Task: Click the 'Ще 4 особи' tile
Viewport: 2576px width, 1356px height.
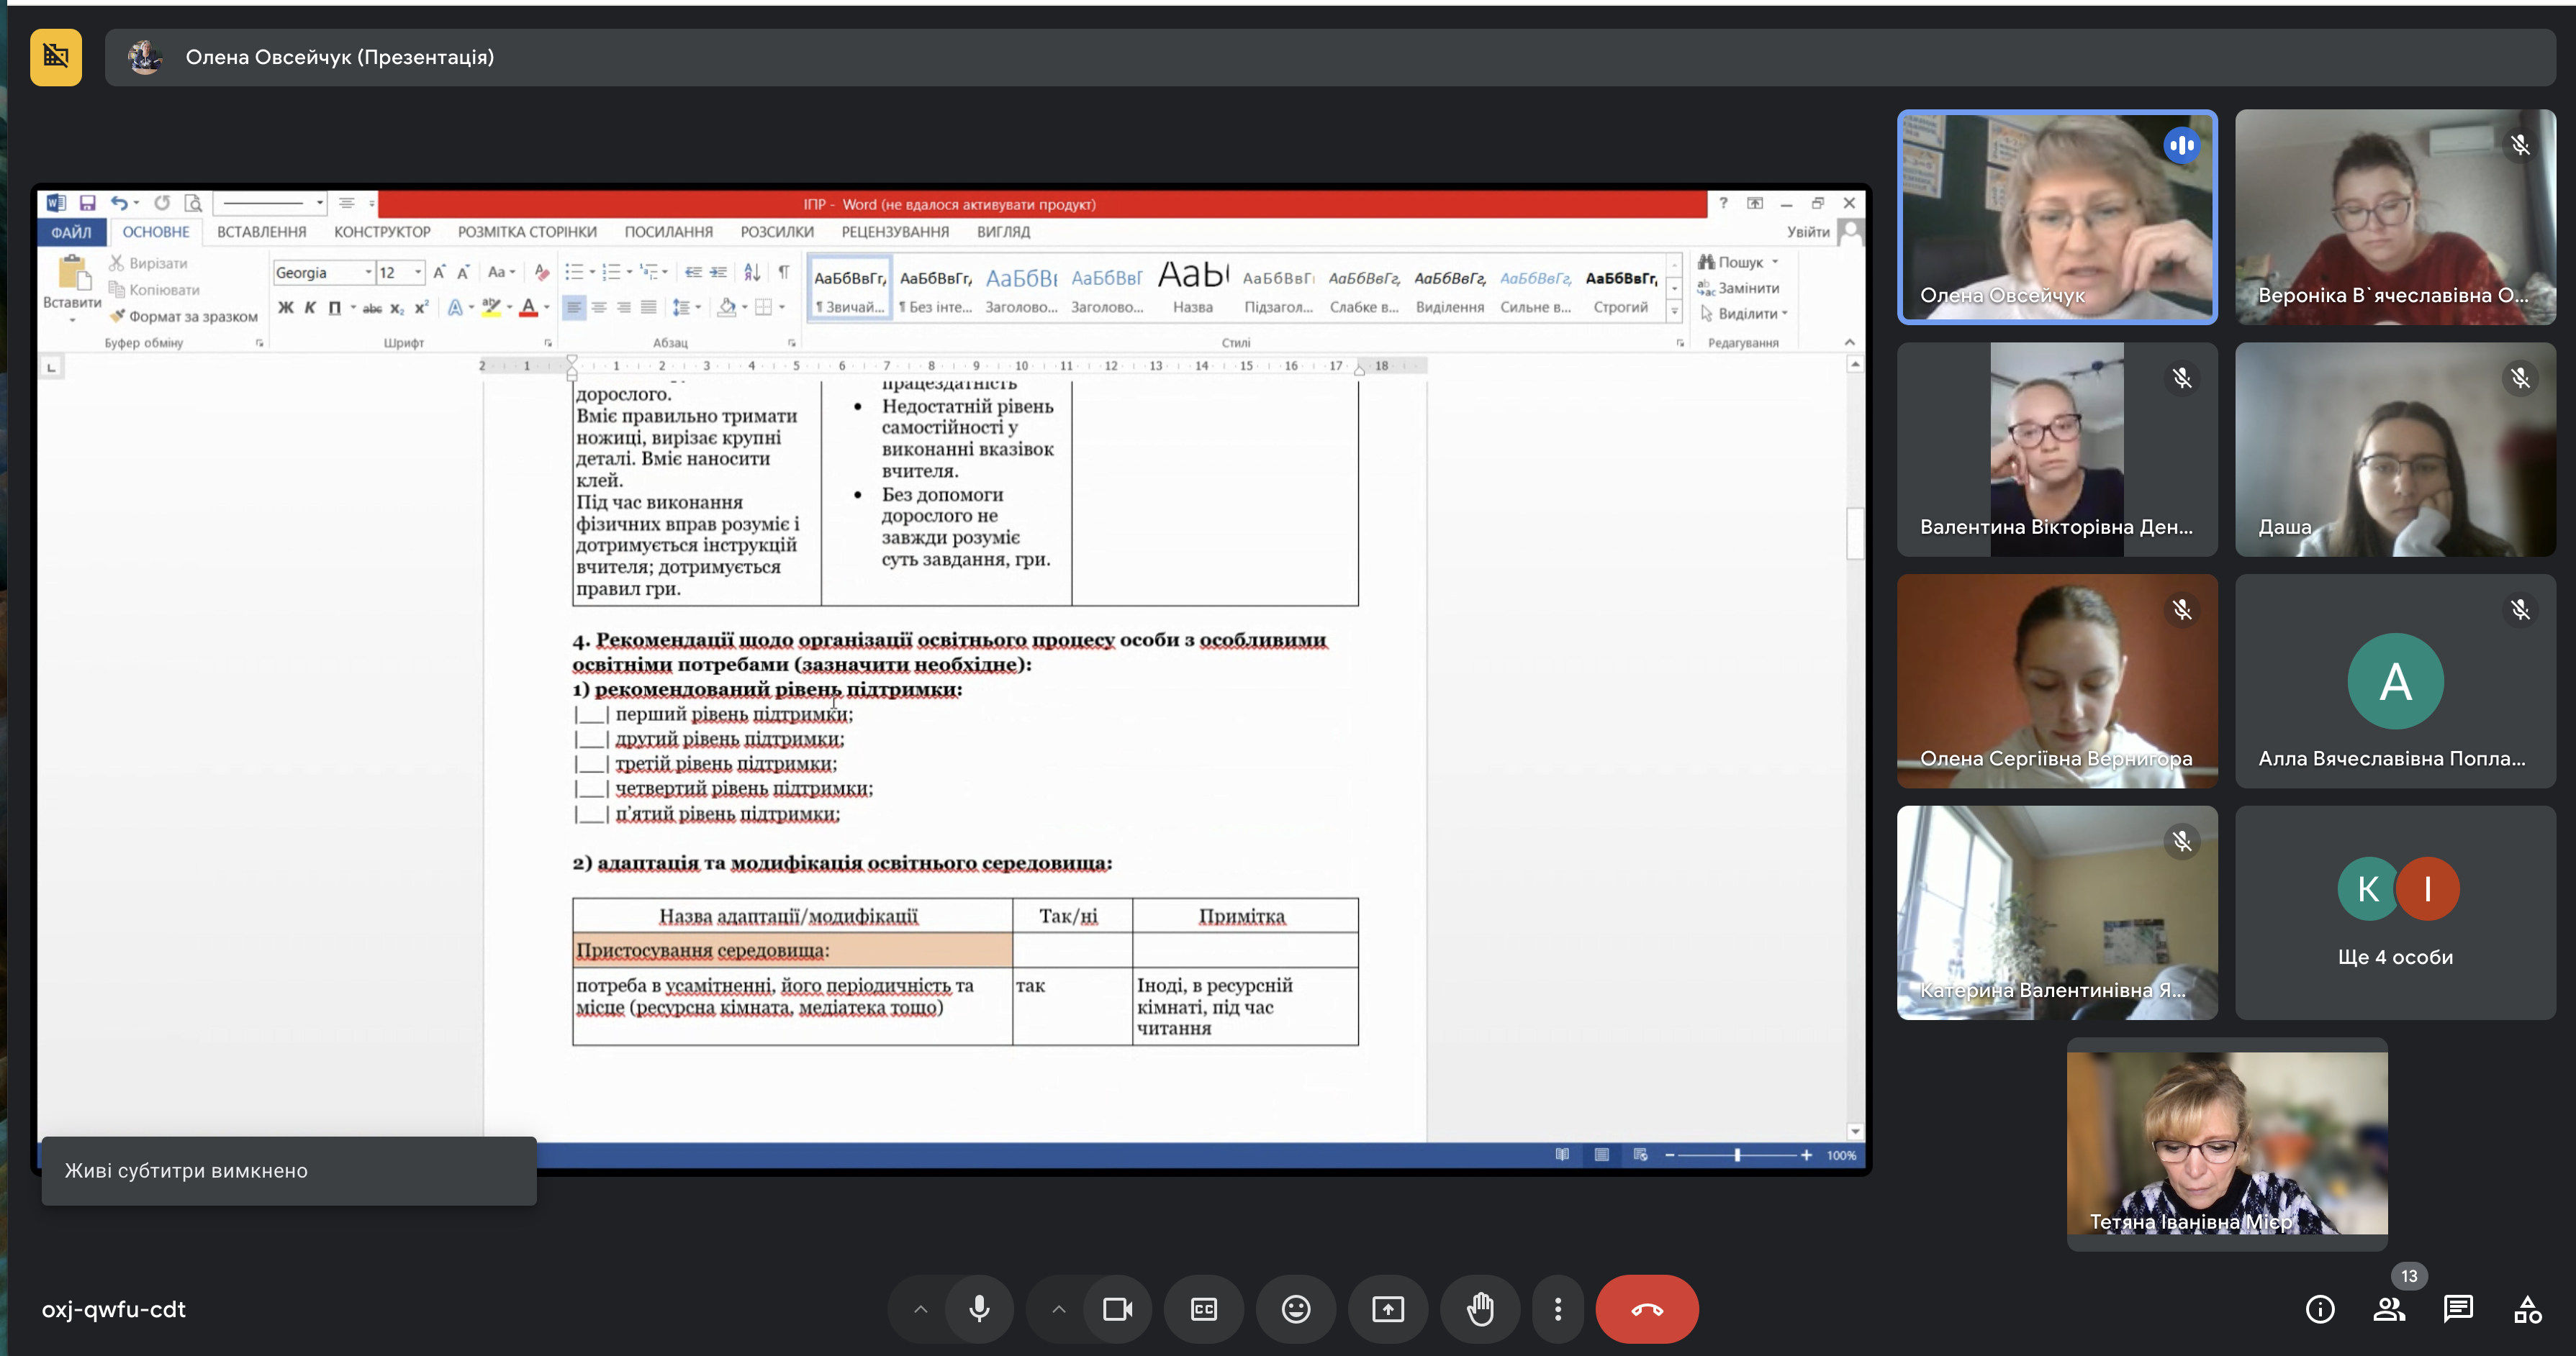Action: click(2395, 914)
